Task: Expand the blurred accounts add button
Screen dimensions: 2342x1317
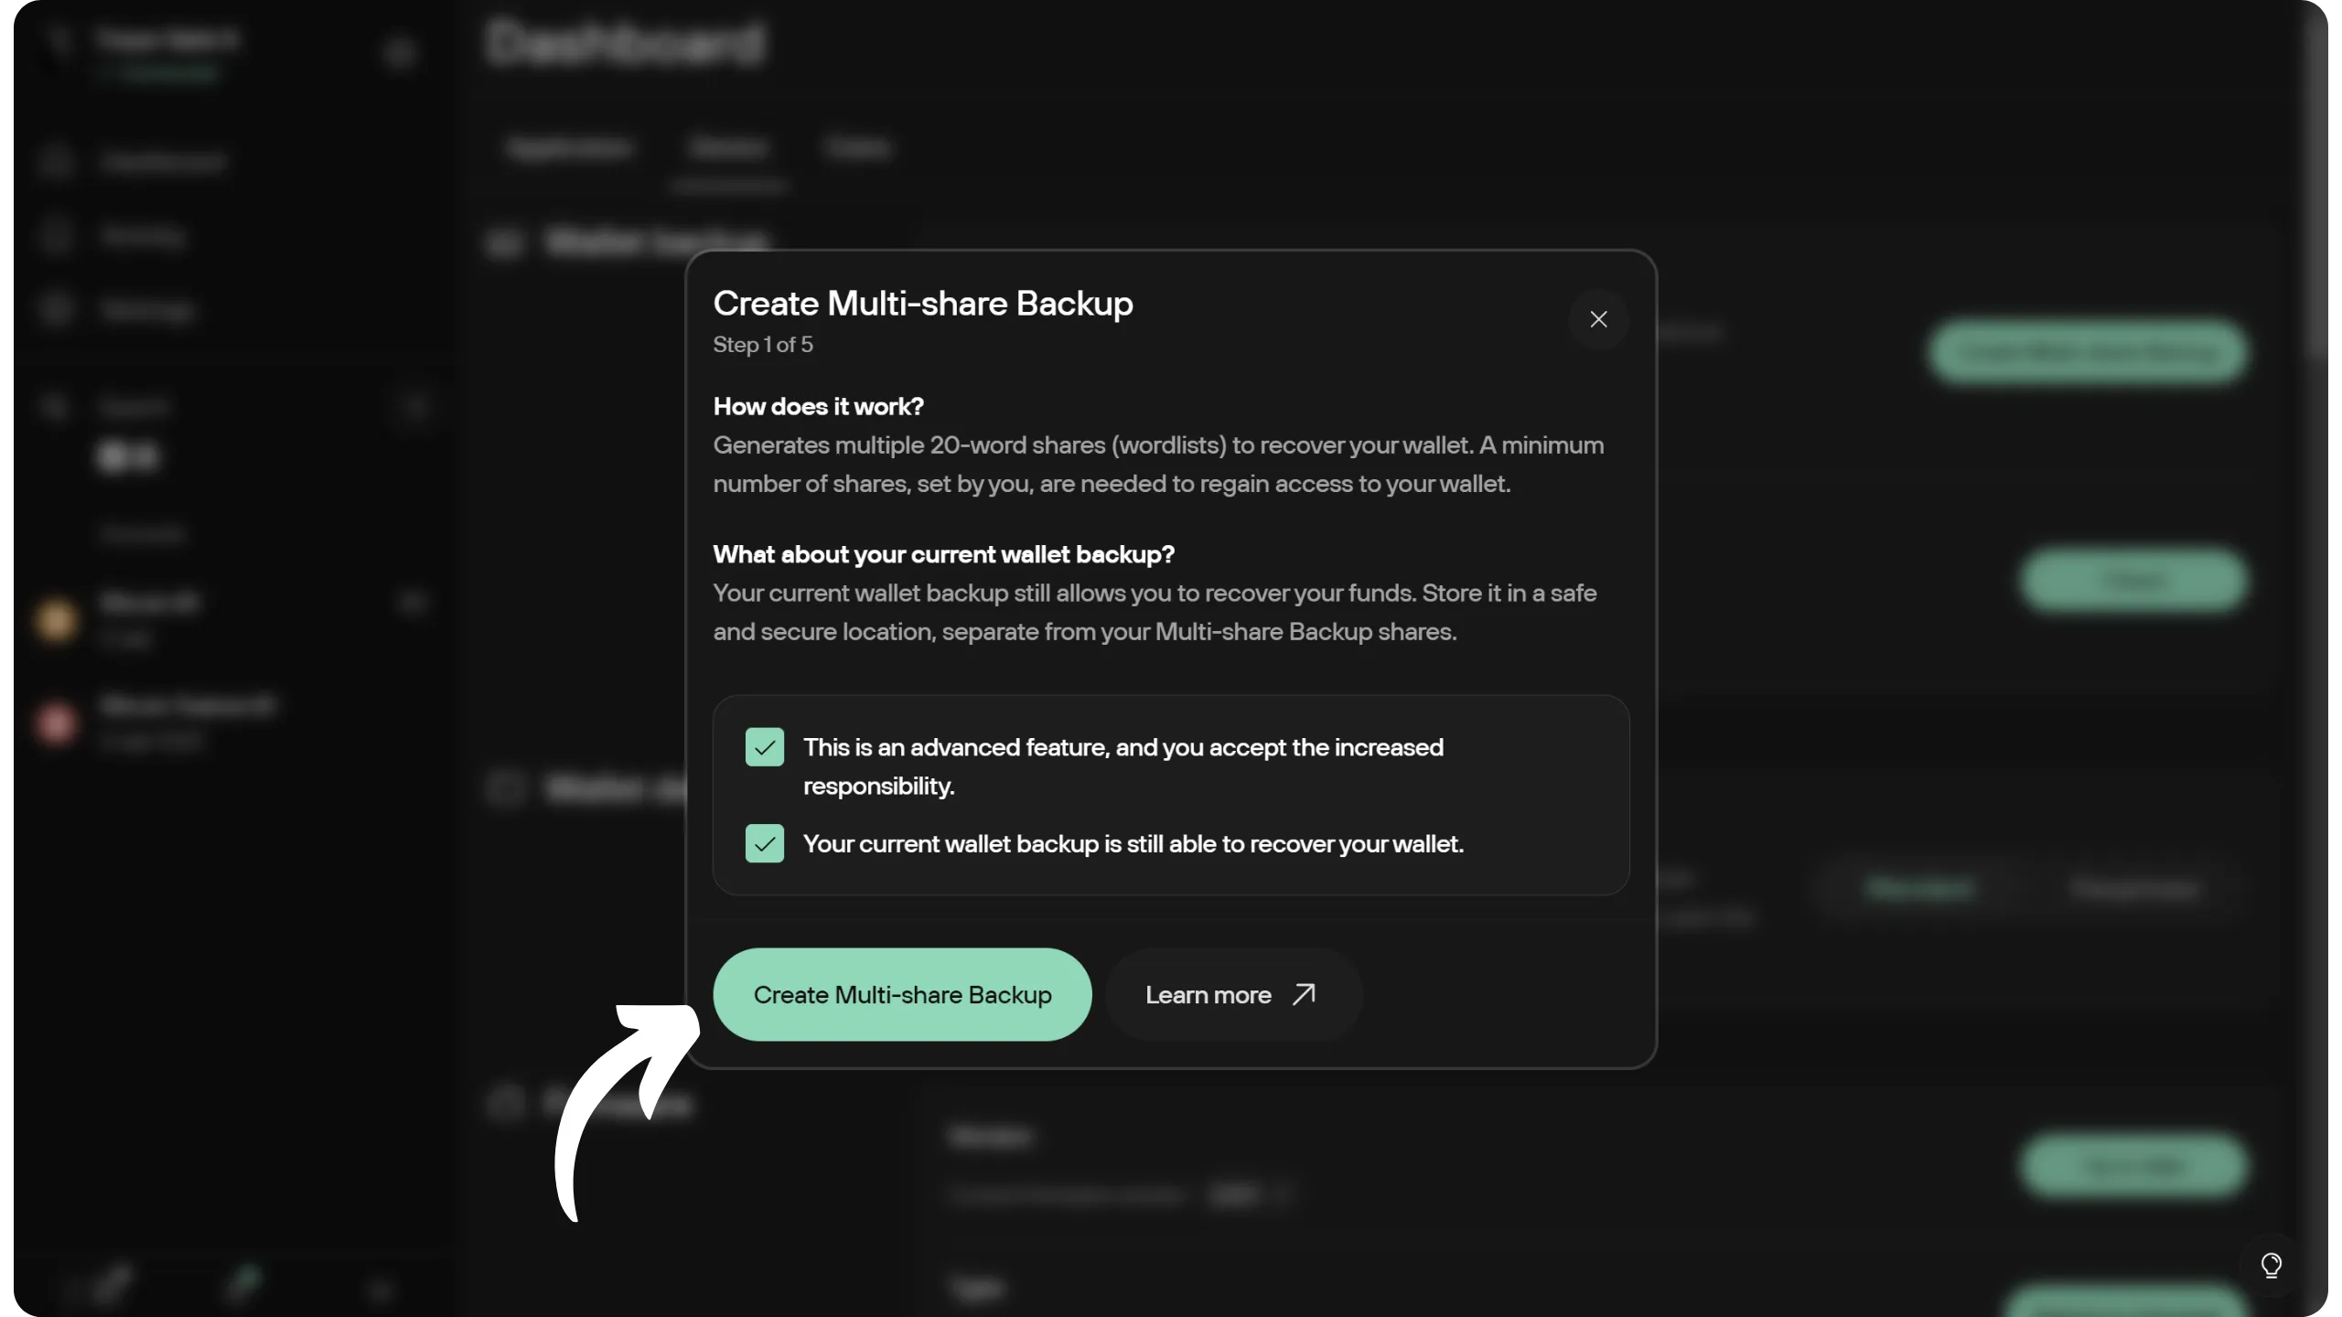Action: click(x=414, y=406)
